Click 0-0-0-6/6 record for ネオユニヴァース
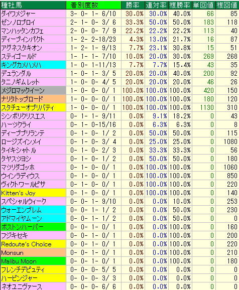Image resolution: width=239 pixels, height=290 pixels. click(93, 286)
